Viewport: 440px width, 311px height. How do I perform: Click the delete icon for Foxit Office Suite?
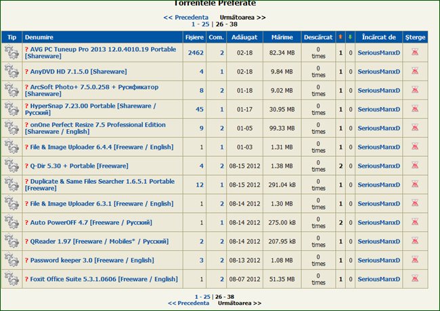[415, 279]
